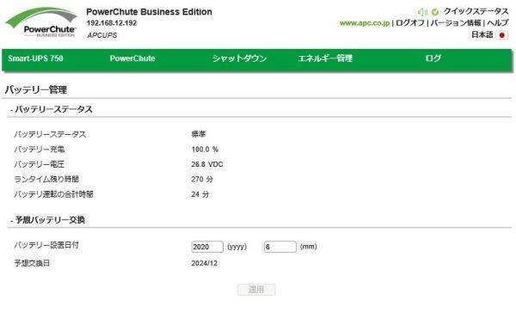Click the バッテリー管理 page heading
This screenshot has height=312, width=516.
point(36,89)
